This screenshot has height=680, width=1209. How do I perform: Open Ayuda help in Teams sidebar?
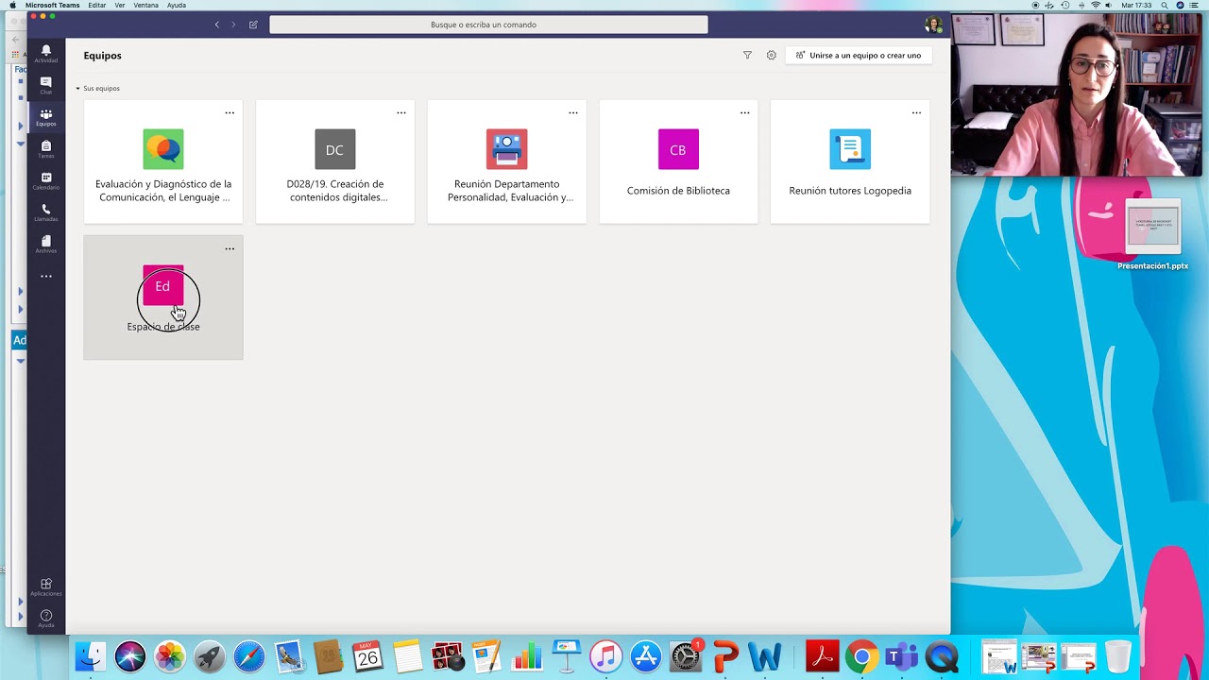(45, 619)
